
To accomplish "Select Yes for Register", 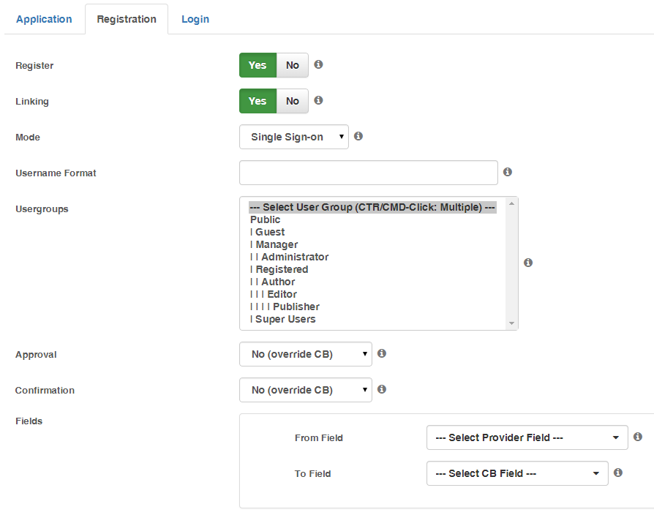I will [x=258, y=65].
